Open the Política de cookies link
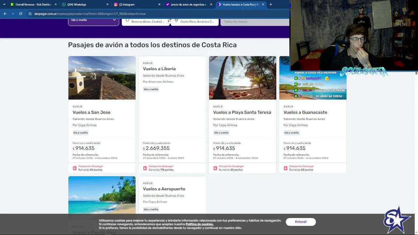Viewport: 418px width, 235px height. [200, 224]
